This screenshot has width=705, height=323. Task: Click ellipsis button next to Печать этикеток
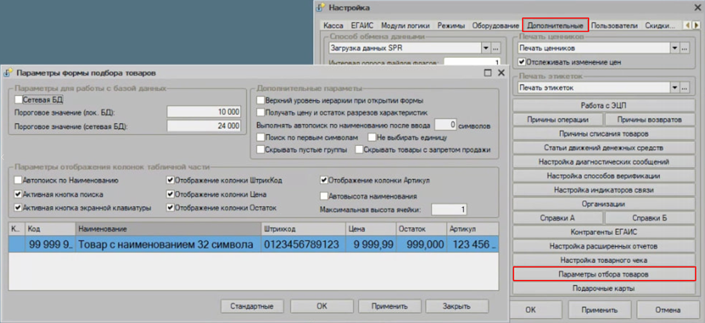[x=685, y=87]
